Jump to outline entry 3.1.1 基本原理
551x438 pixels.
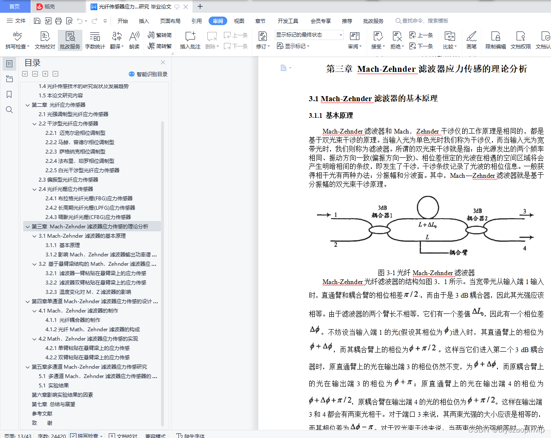pyautogui.click(x=62, y=245)
